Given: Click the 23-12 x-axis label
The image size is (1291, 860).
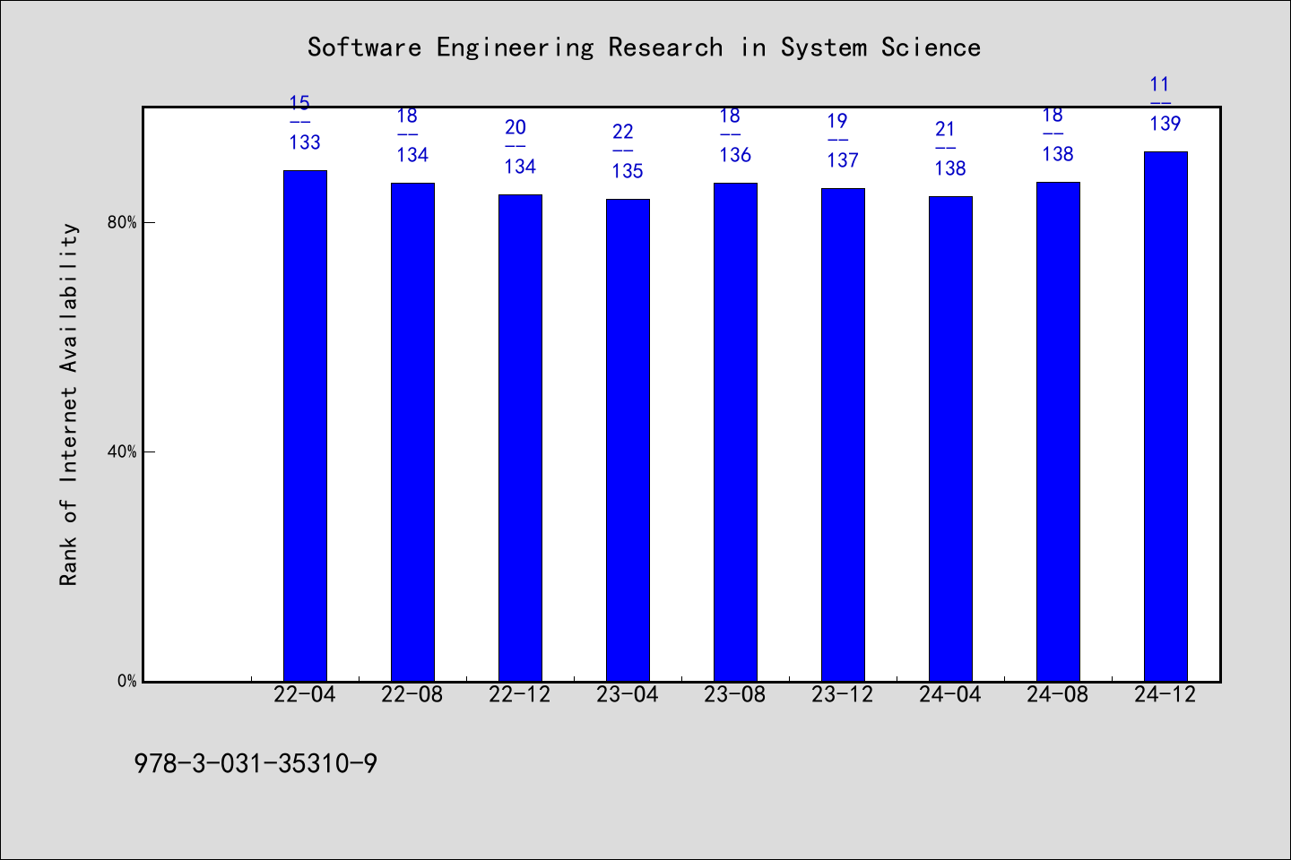Looking at the screenshot, I should click(x=843, y=695).
